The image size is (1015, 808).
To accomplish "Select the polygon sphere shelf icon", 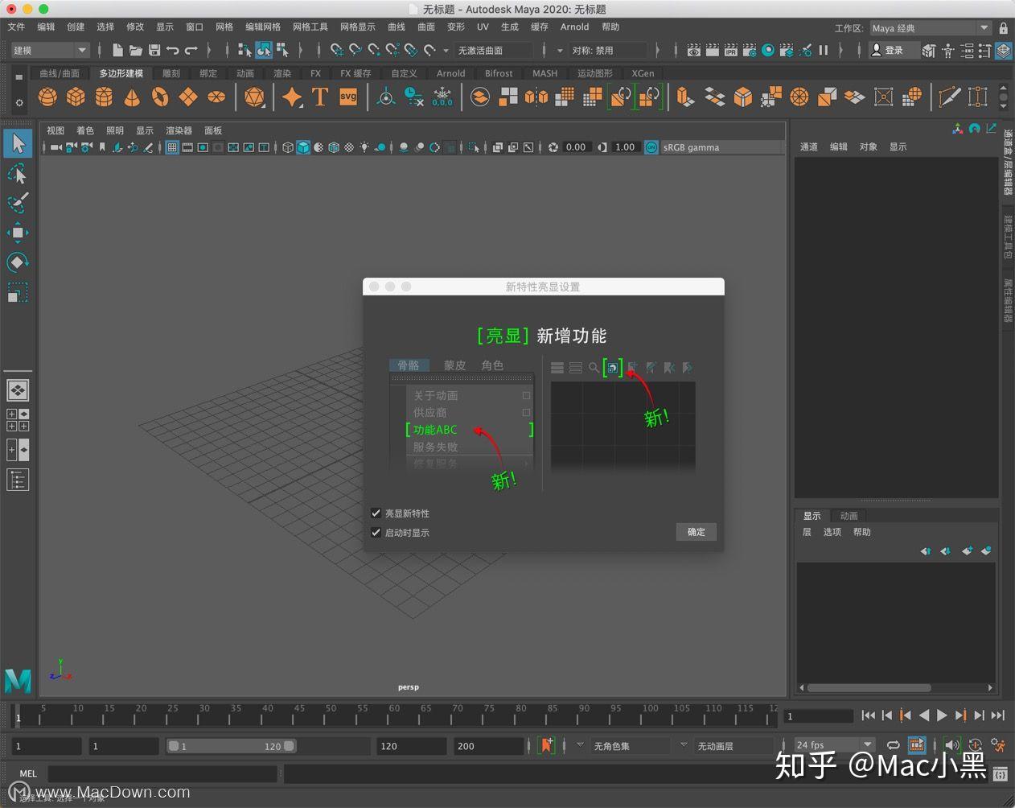I will coord(48,97).
